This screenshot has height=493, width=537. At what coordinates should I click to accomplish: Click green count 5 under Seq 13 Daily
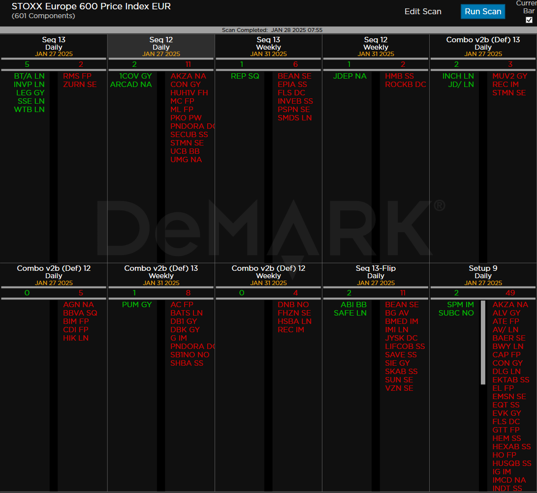click(27, 64)
